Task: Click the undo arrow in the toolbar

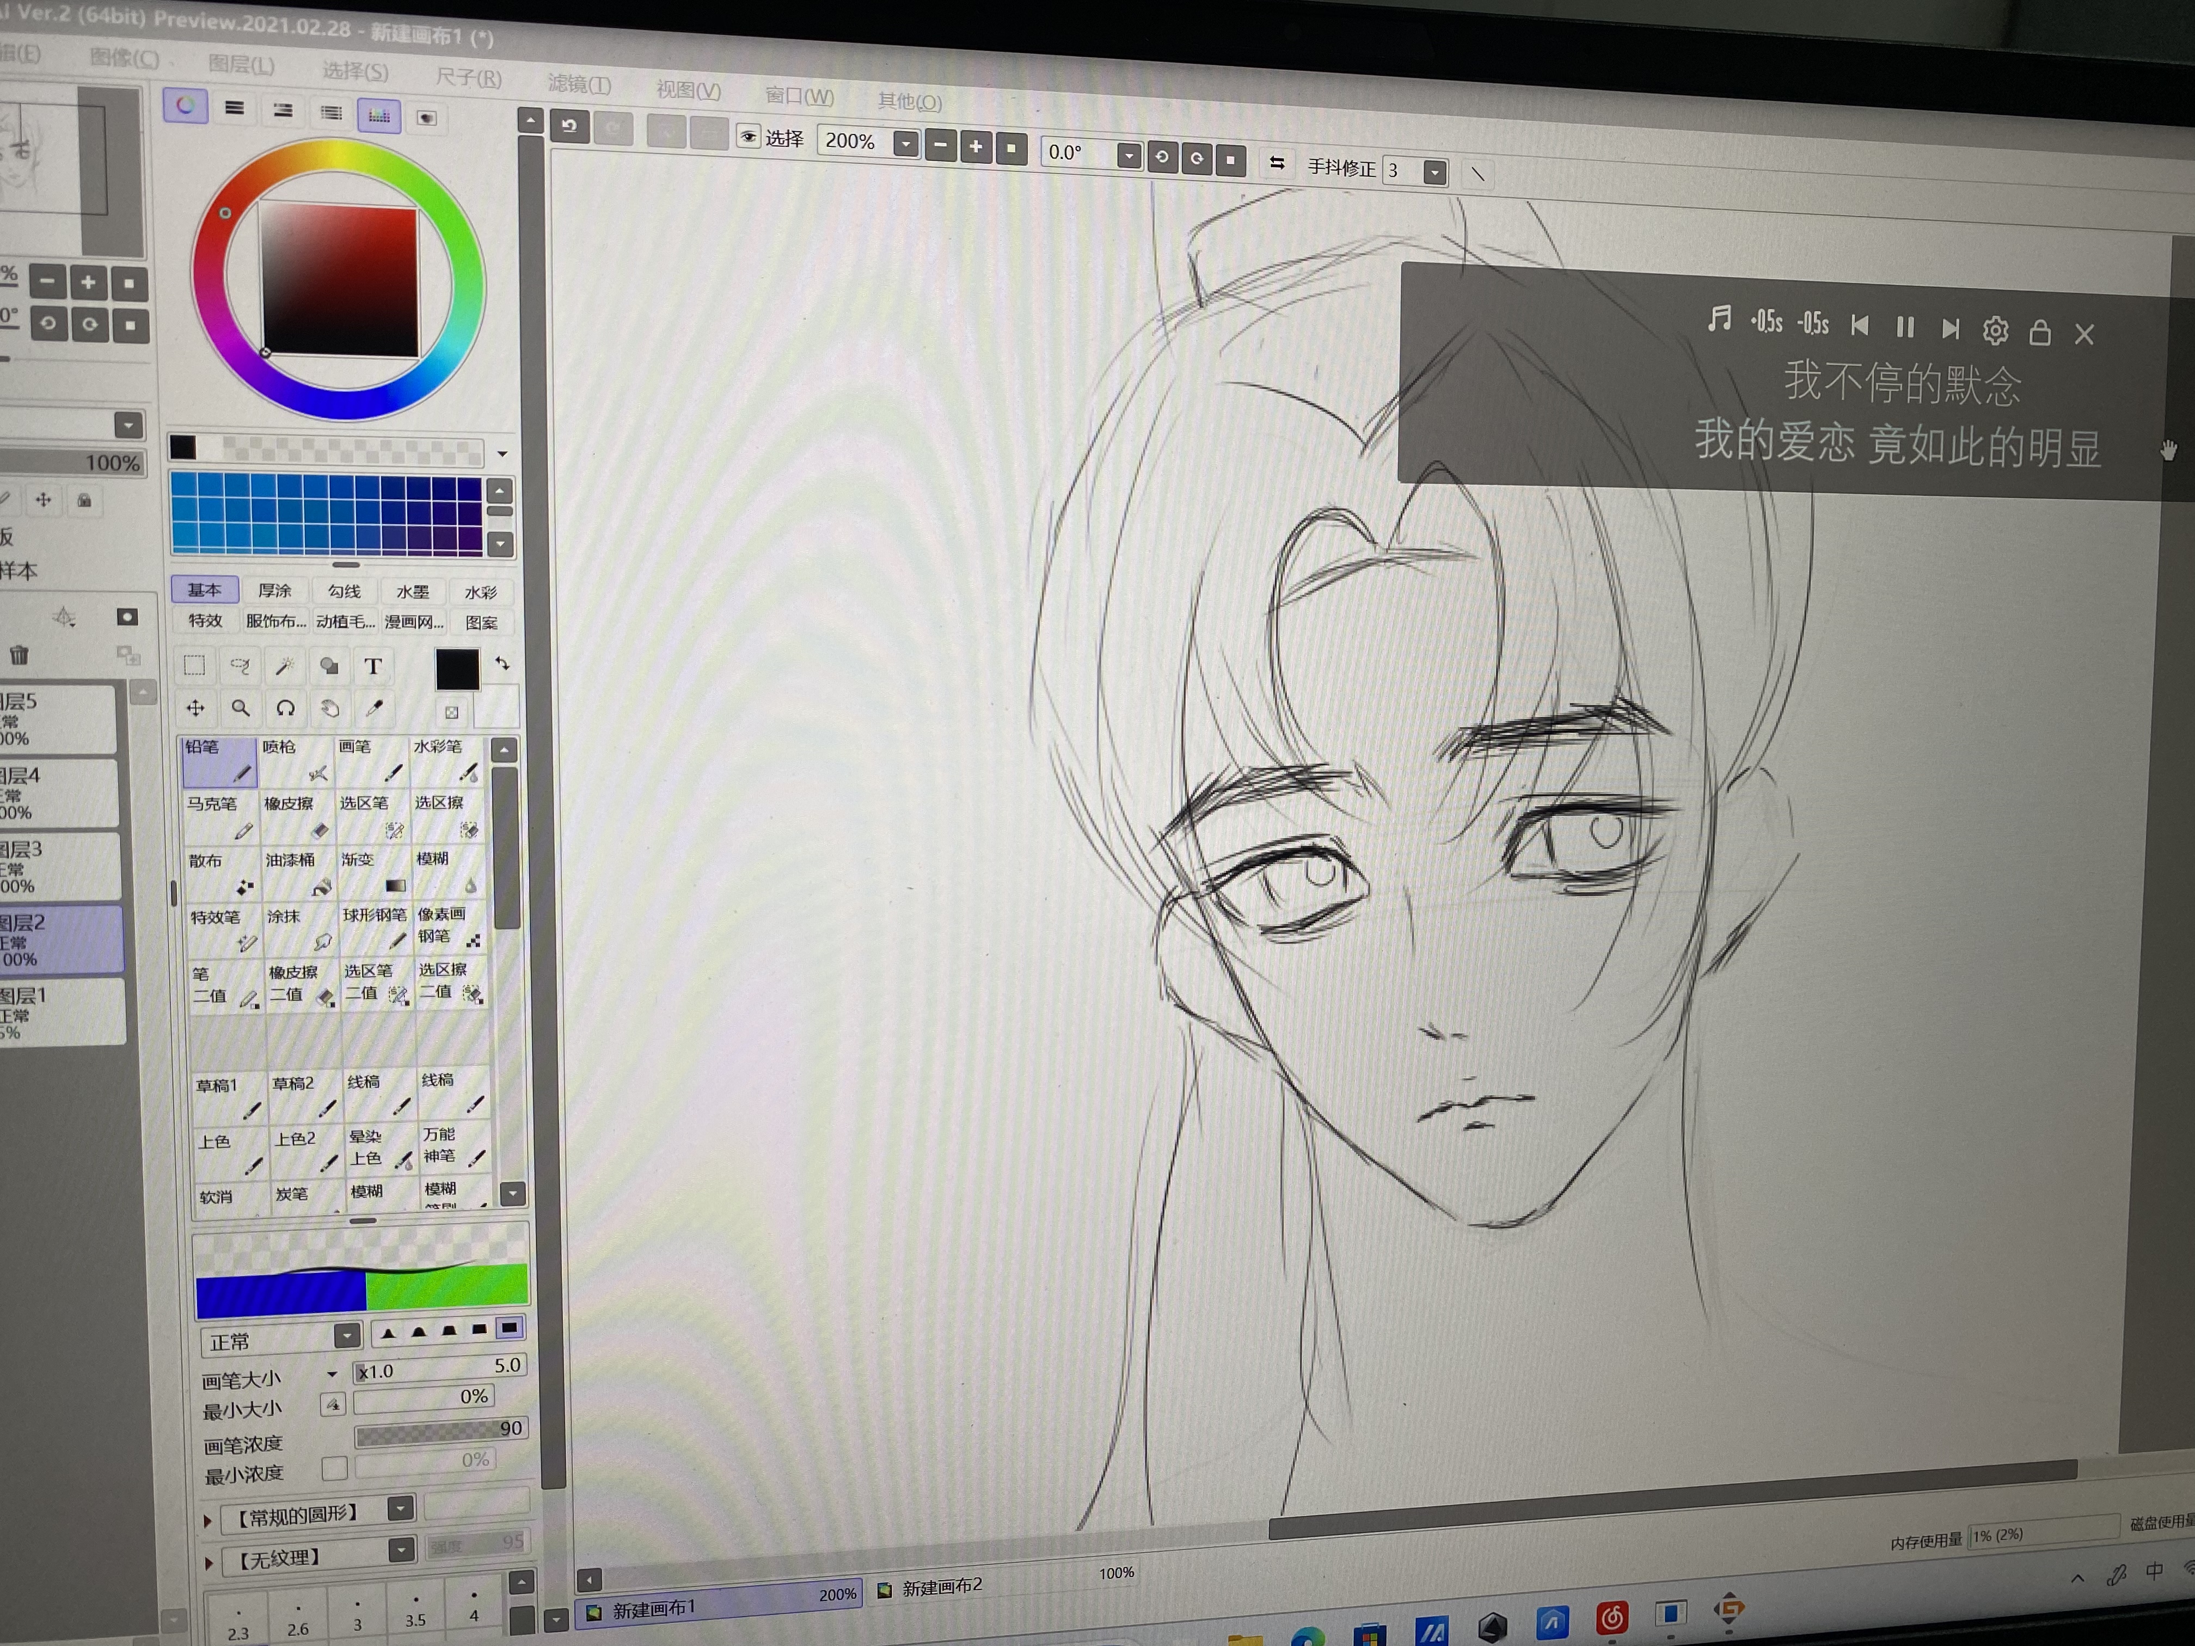Action: click(569, 126)
